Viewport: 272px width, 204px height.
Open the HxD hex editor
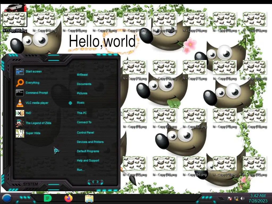tap(24, 113)
